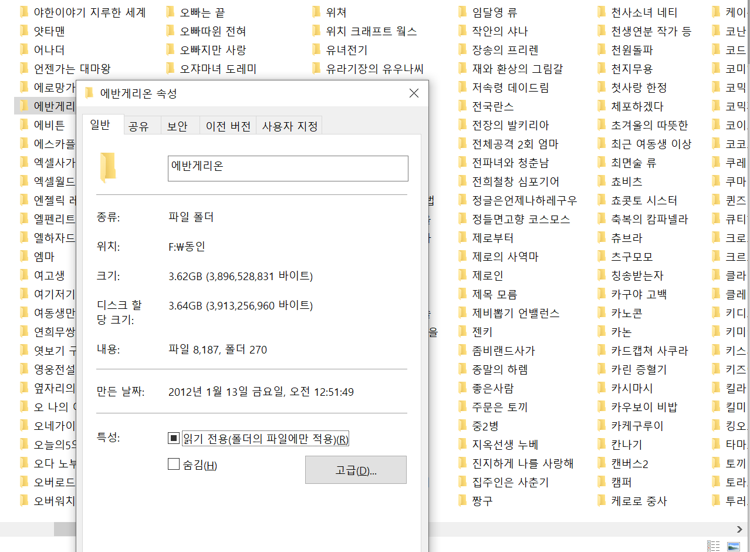Select the 천사소녀 네티 folder icon

(x=602, y=12)
